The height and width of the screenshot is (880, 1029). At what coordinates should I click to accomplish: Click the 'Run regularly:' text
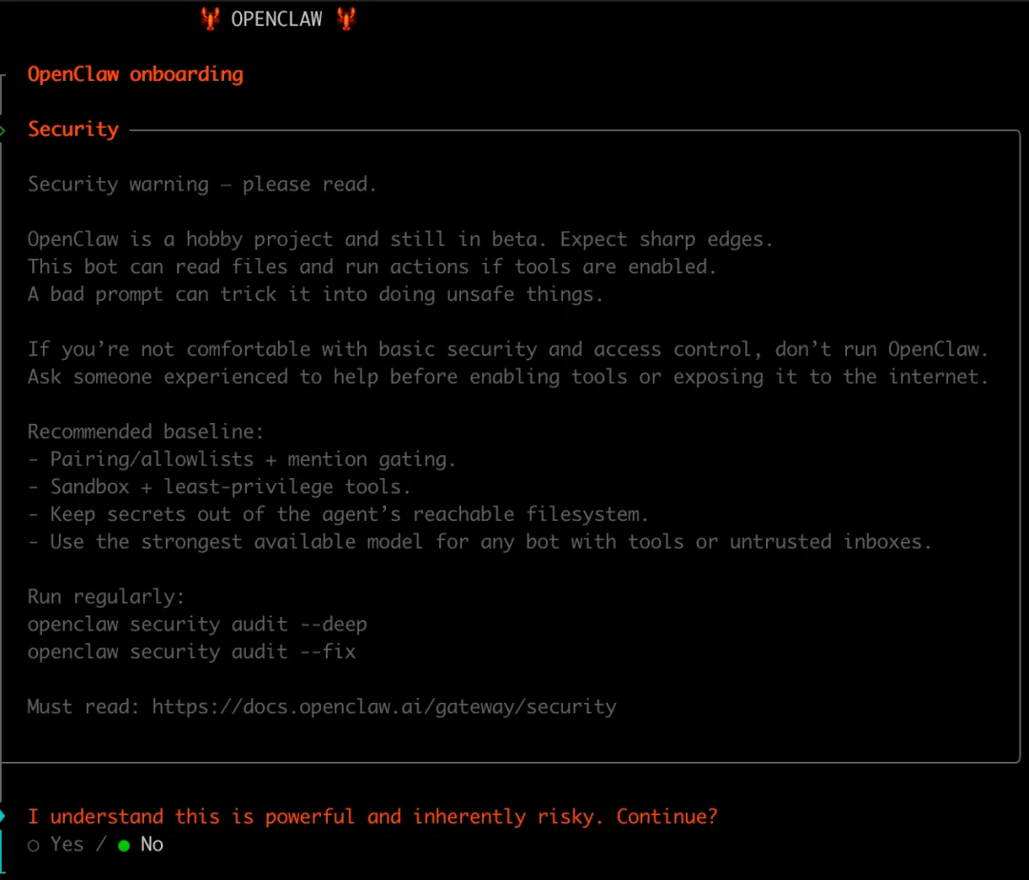106,597
